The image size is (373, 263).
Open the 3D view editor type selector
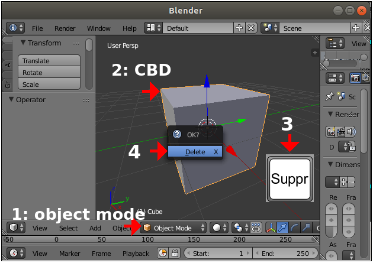coord(16,228)
